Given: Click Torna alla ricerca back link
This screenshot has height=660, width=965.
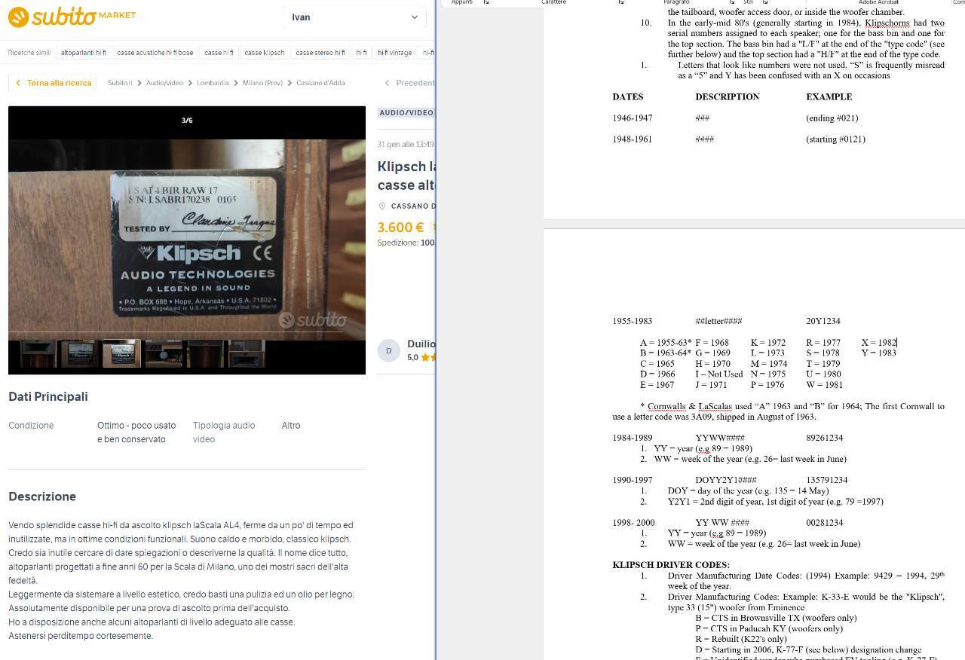Looking at the screenshot, I should tap(54, 83).
